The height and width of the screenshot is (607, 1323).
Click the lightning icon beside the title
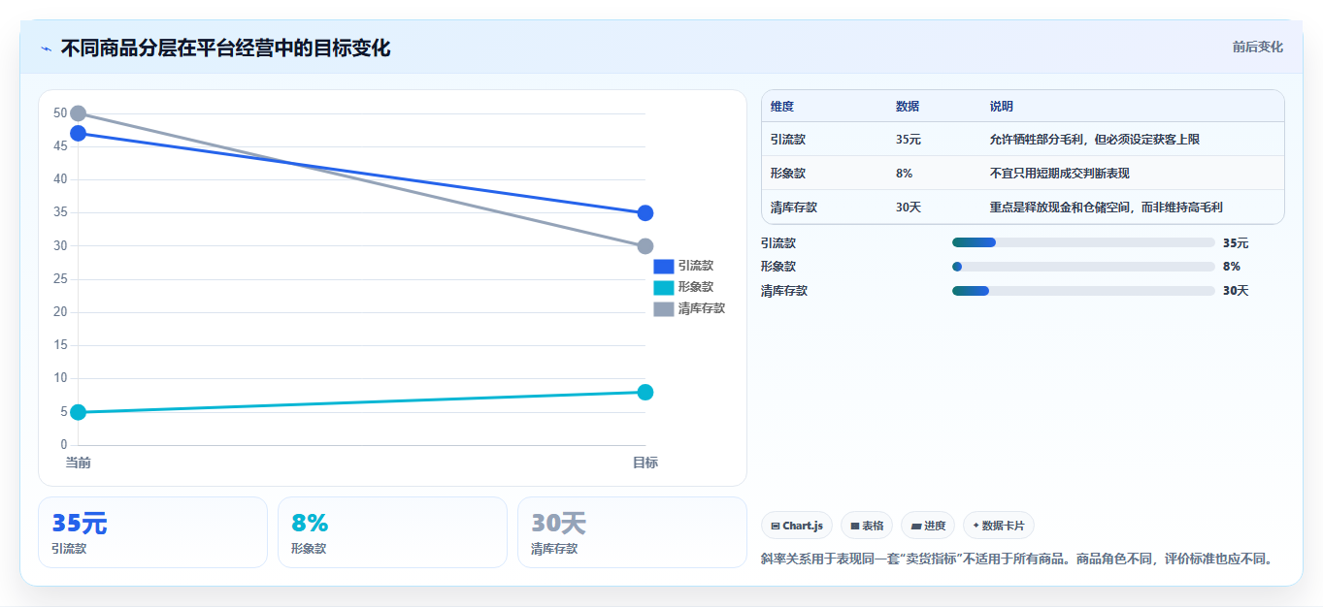(46, 48)
